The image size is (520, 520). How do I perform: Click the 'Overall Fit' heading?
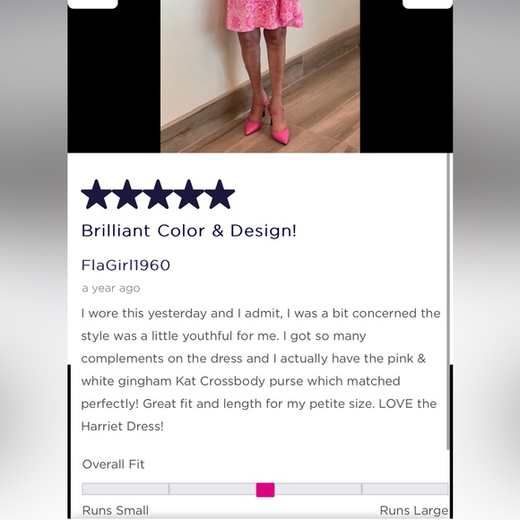(x=114, y=464)
